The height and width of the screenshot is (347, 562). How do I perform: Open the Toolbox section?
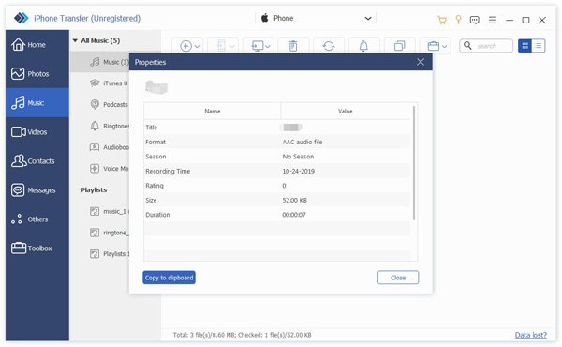tap(37, 249)
